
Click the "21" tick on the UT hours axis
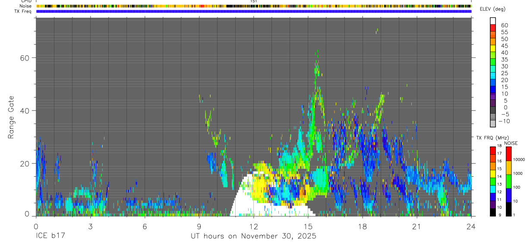click(417, 226)
